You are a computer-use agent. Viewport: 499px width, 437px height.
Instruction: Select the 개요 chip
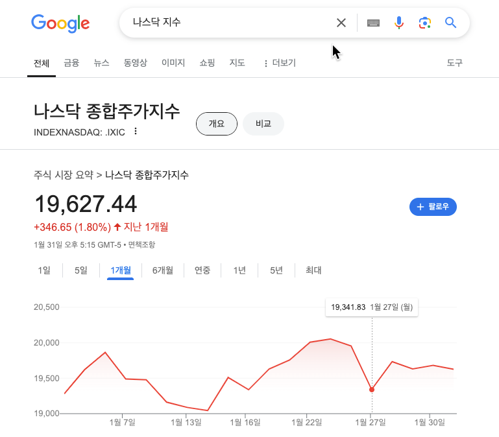pyautogui.click(x=217, y=124)
